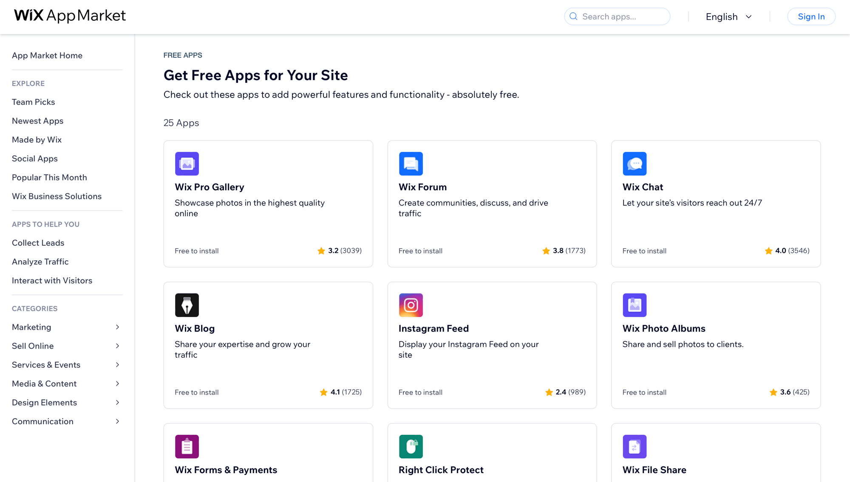Click the search magnifier icon
850x482 pixels.
tap(573, 17)
